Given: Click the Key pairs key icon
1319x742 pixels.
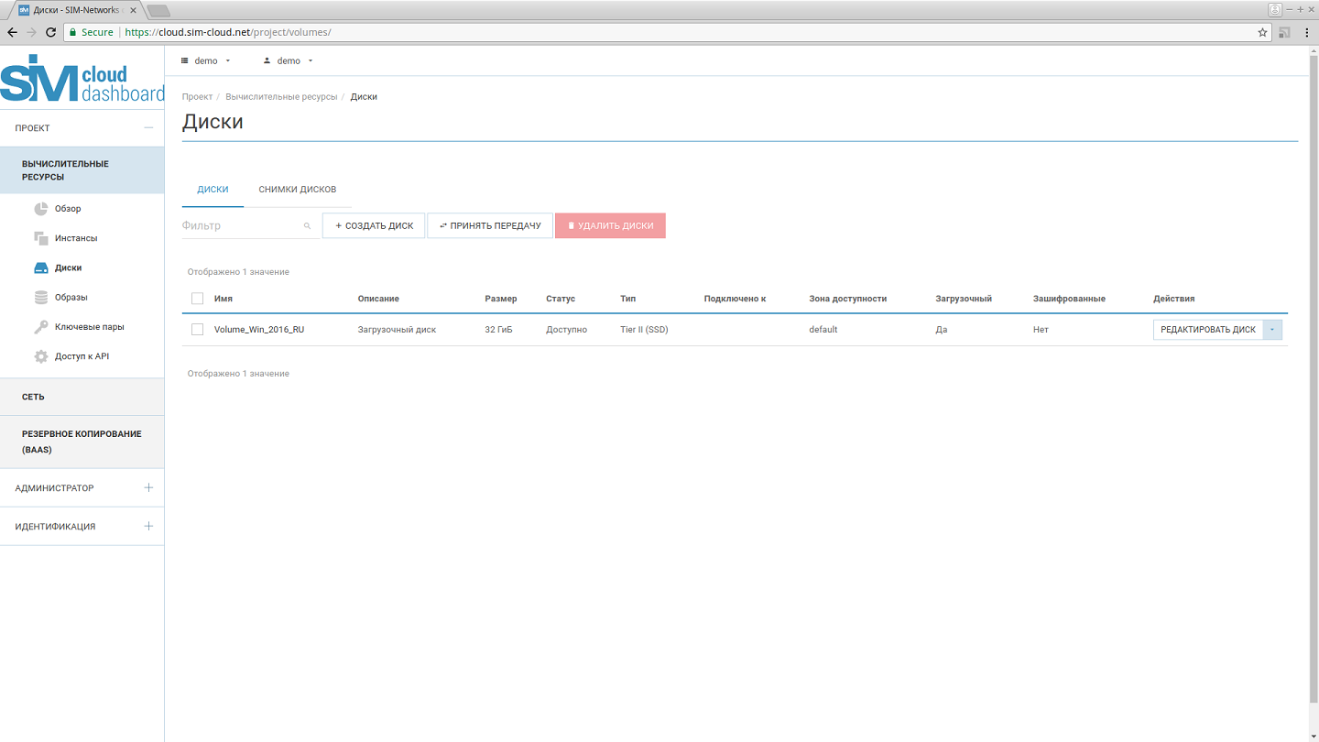Looking at the screenshot, I should (x=41, y=327).
